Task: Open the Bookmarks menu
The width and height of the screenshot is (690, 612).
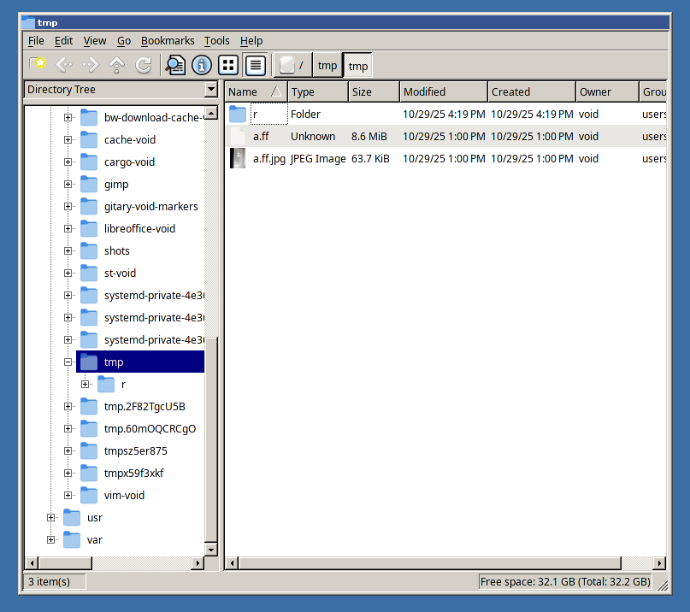Action: pyautogui.click(x=168, y=40)
